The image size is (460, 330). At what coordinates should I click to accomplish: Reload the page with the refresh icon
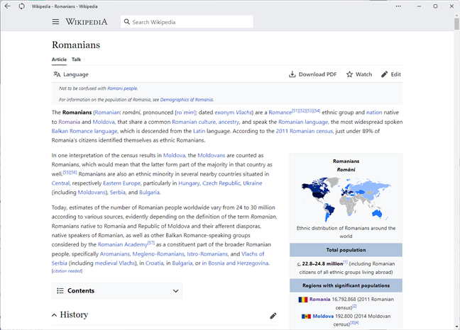(x=21, y=6)
